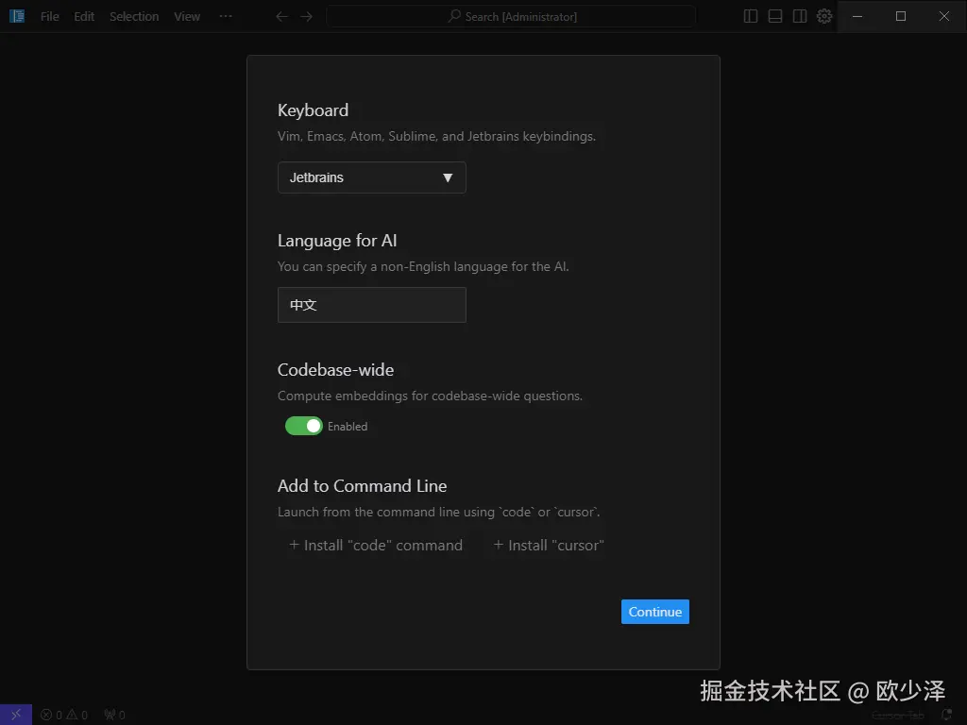Open the ports indicator in status bar
Screen dimensions: 967x725
click(114, 716)
